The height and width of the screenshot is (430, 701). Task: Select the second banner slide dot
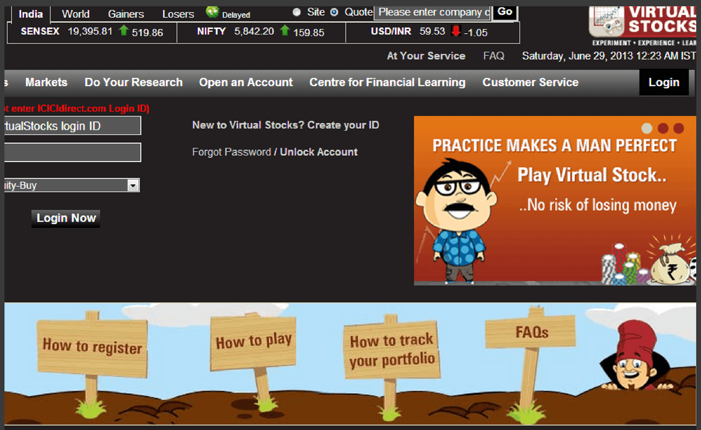pyautogui.click(x=663, y=128)
